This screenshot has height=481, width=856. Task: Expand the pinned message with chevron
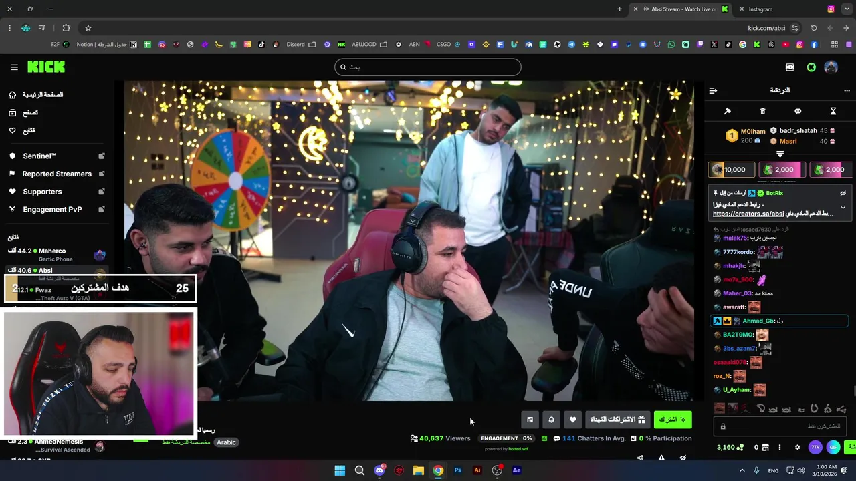tap(843, 208)
